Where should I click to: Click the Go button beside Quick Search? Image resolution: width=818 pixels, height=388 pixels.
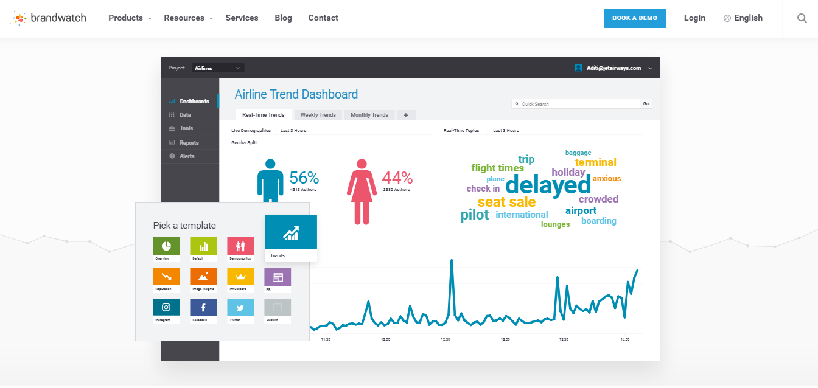click(x=646, y=104)
